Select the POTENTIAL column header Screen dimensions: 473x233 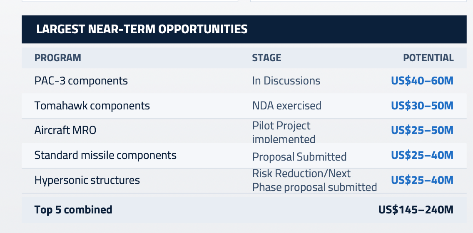(x=428, y=57)
